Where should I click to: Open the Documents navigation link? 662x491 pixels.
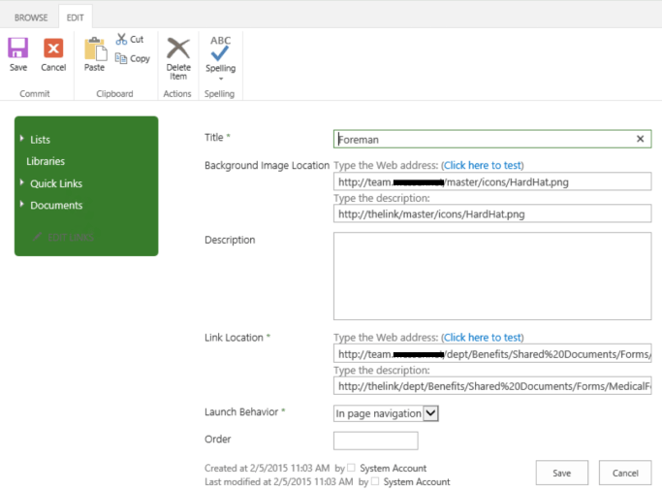coord(56,206)
